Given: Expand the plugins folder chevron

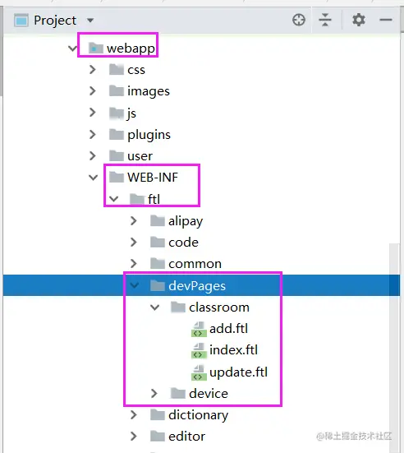Looking at the screenshot, I should point(92,134).
